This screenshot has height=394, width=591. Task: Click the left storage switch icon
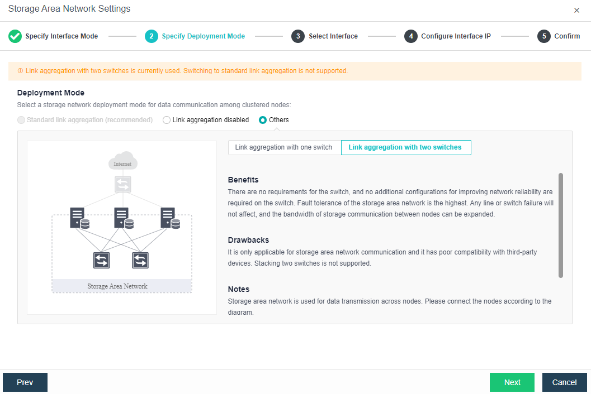101,260
